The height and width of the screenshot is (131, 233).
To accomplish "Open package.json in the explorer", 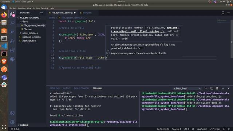I will (x=29, y=41).
